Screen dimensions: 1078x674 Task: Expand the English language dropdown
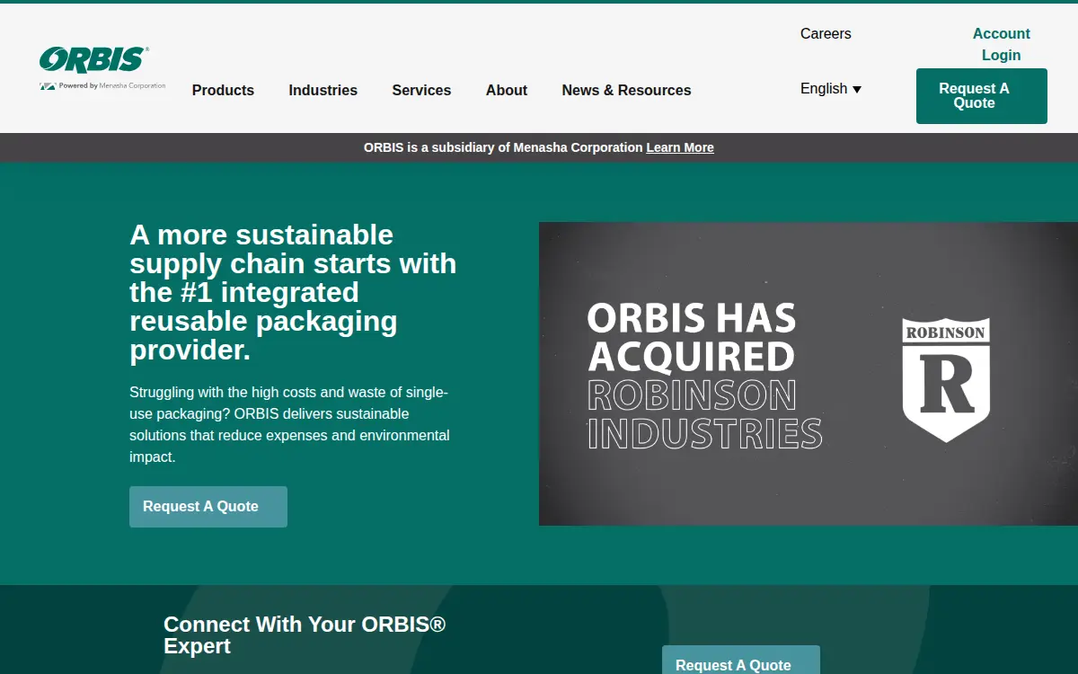tap(831, 88)
